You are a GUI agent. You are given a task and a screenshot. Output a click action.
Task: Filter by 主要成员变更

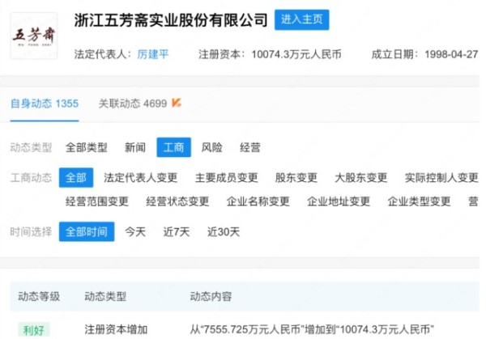click(x=226, y=178)
